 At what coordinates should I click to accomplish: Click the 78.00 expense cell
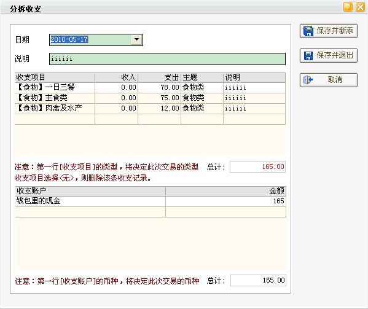point(159,87)
